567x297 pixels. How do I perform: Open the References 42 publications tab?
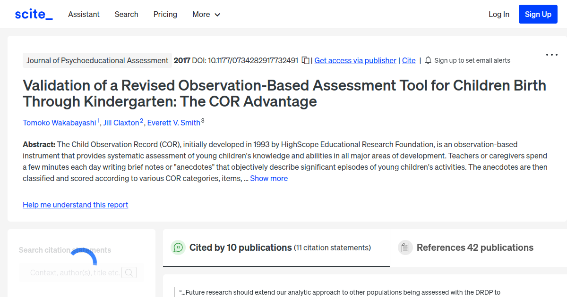475,247
